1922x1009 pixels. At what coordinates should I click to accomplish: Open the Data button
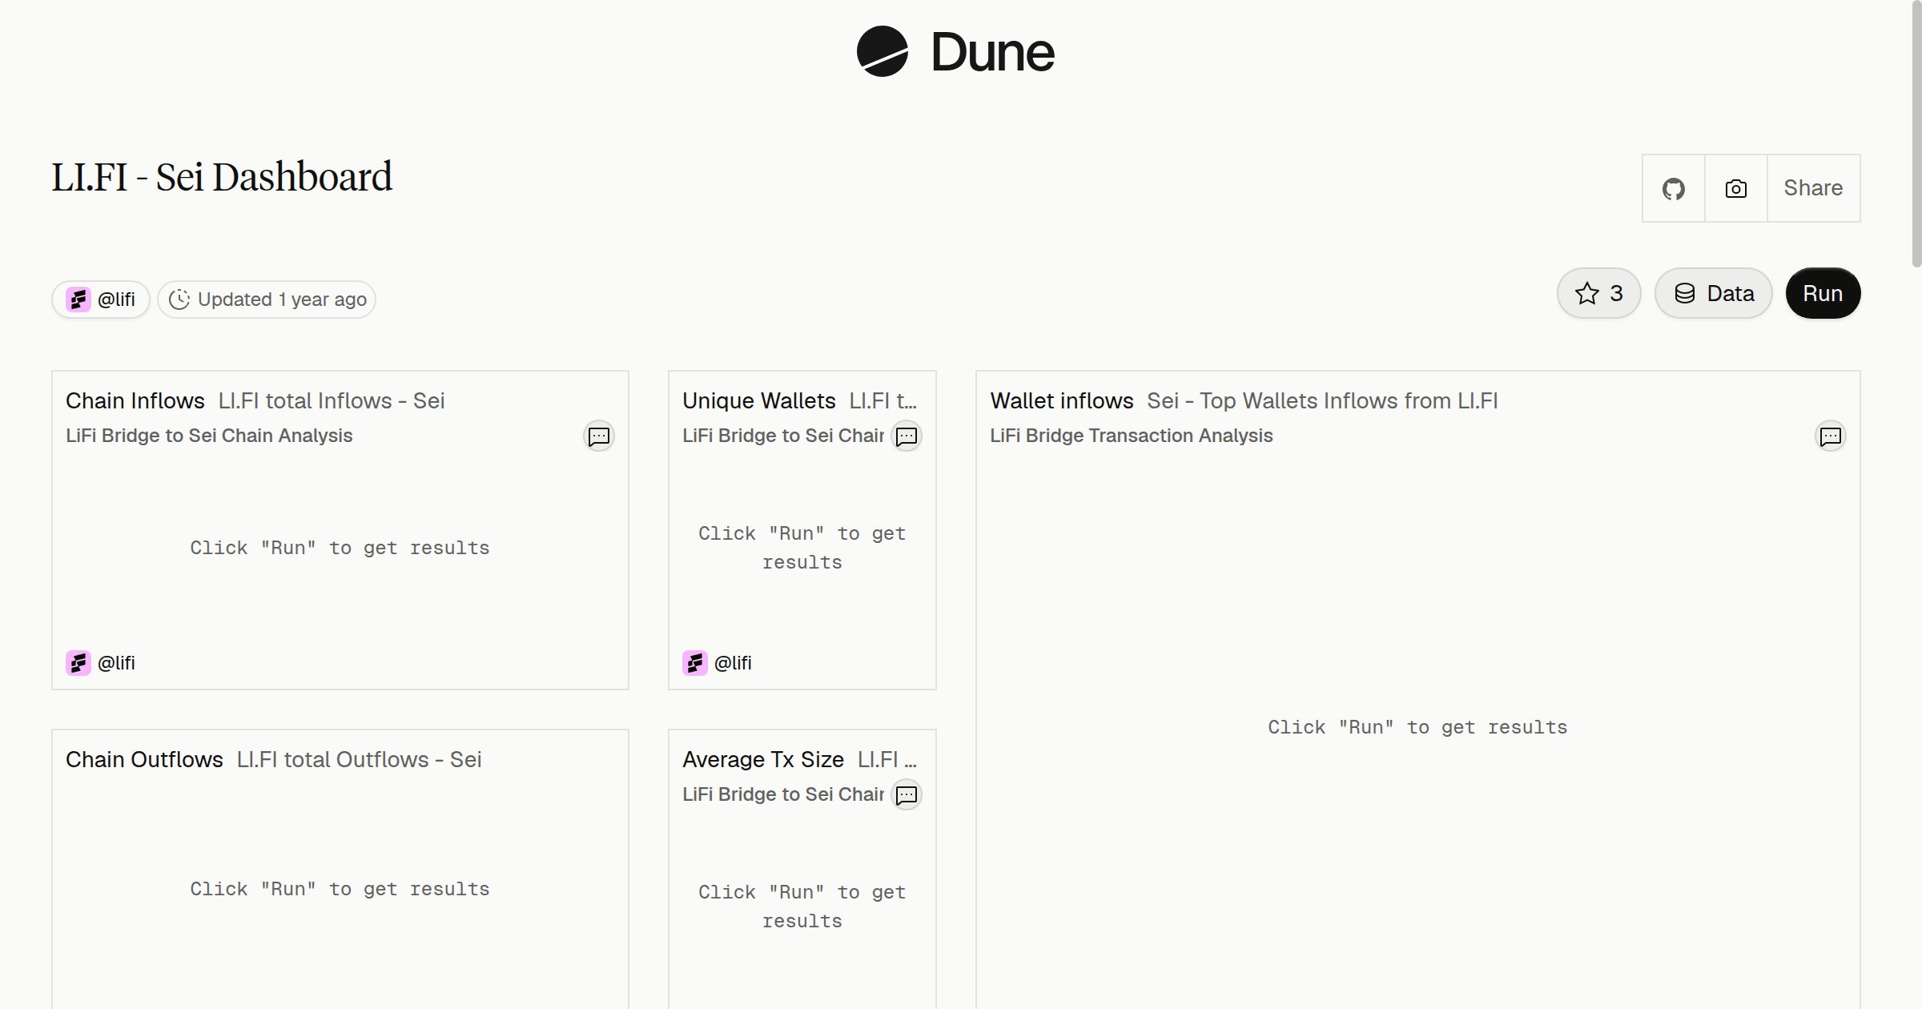pos(1713,293)
